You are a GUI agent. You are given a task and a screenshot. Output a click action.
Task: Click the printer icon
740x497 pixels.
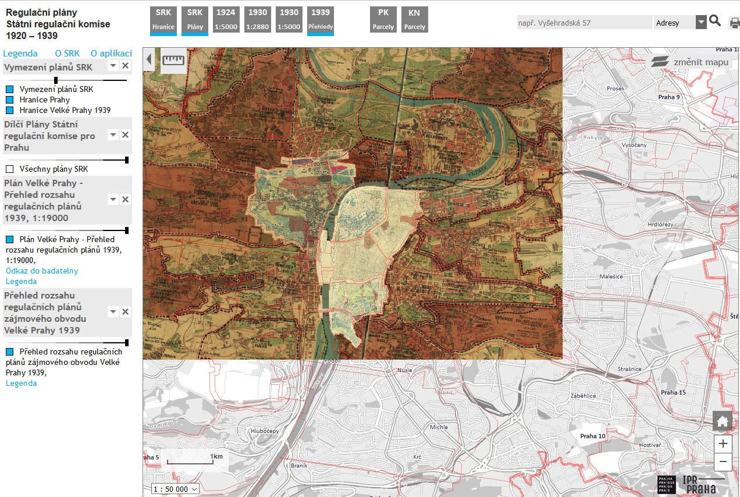734,23
